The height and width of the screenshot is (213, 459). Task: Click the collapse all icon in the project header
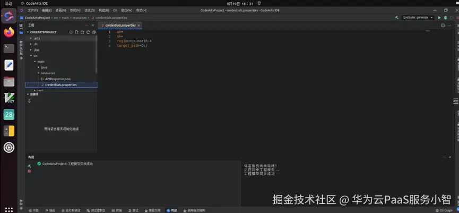coord(94,32)
